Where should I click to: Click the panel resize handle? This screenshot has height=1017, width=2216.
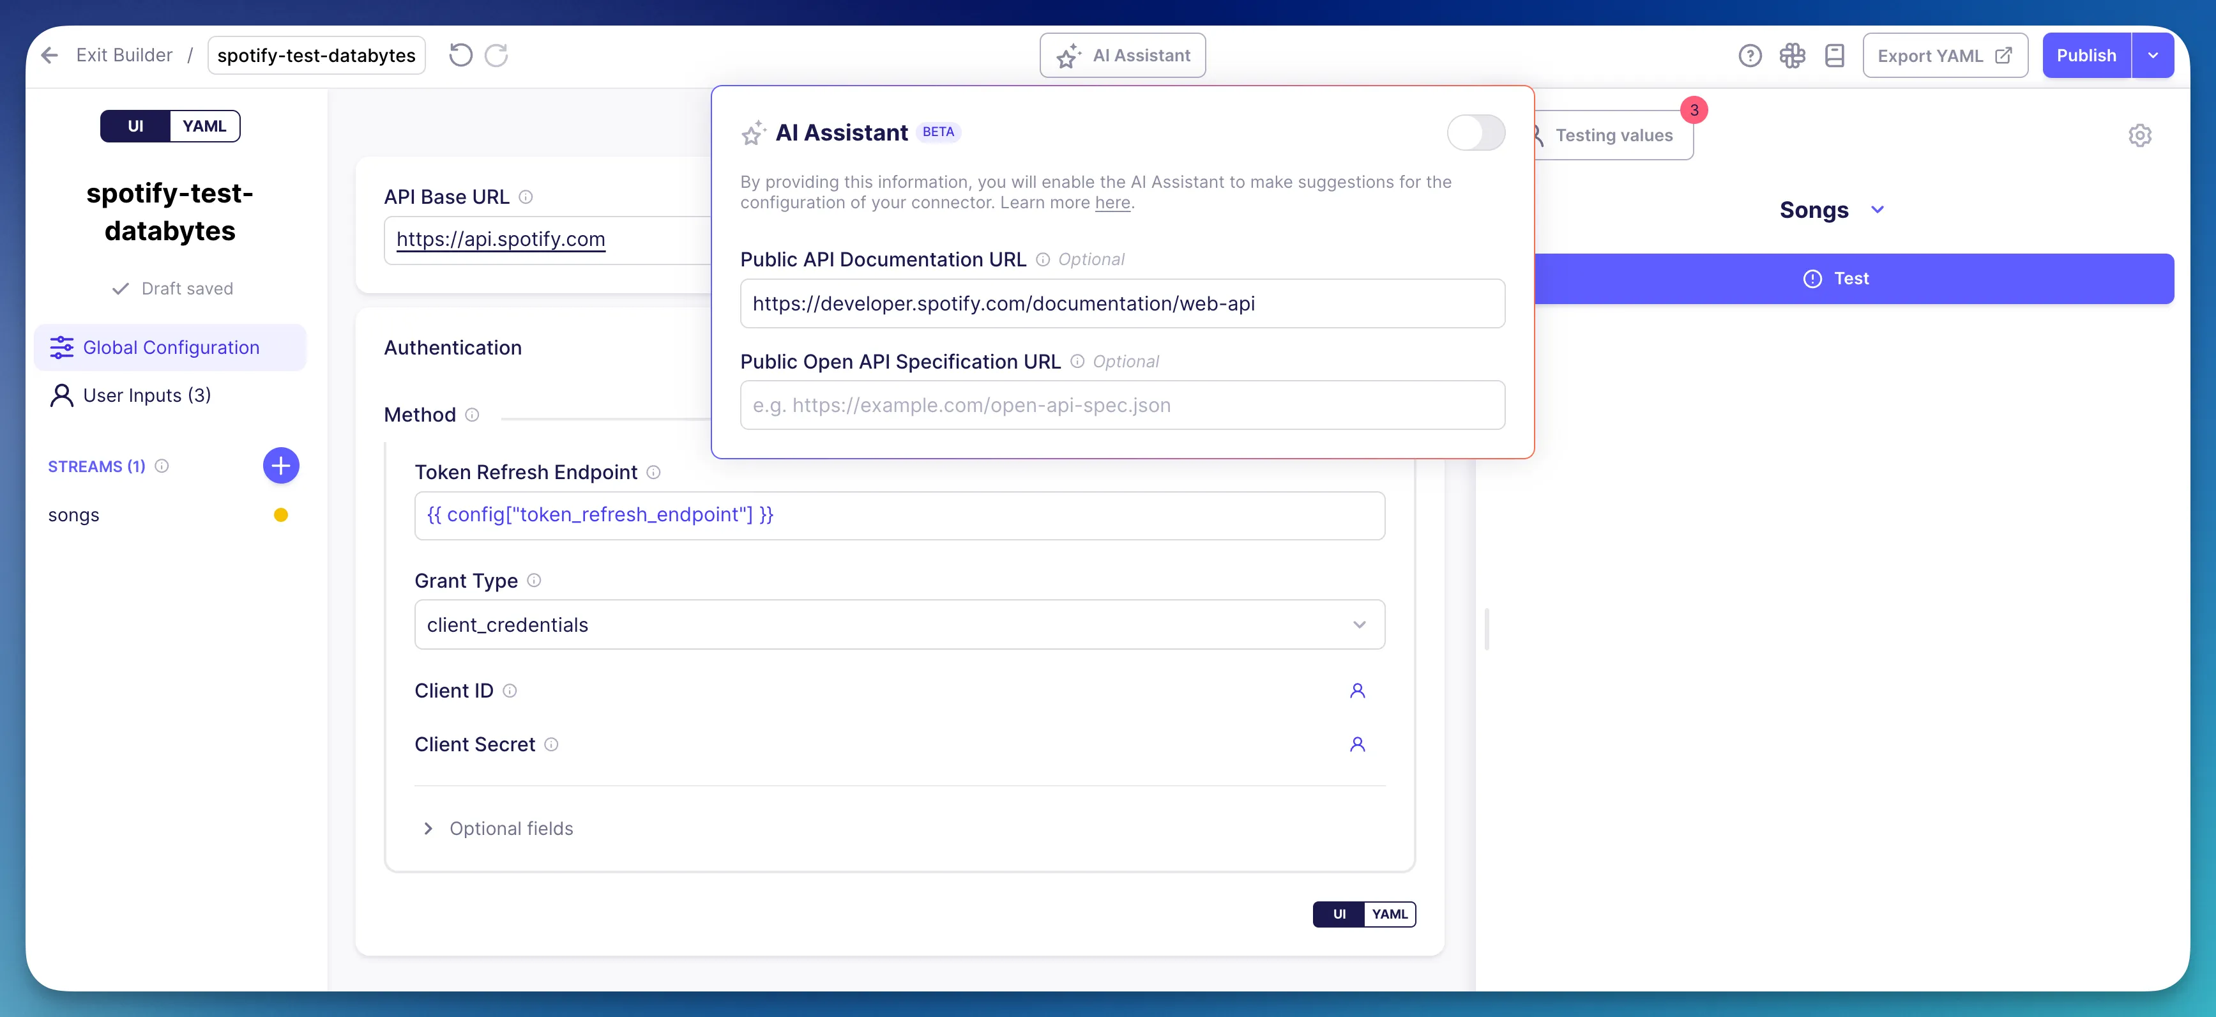[1487, 631]
